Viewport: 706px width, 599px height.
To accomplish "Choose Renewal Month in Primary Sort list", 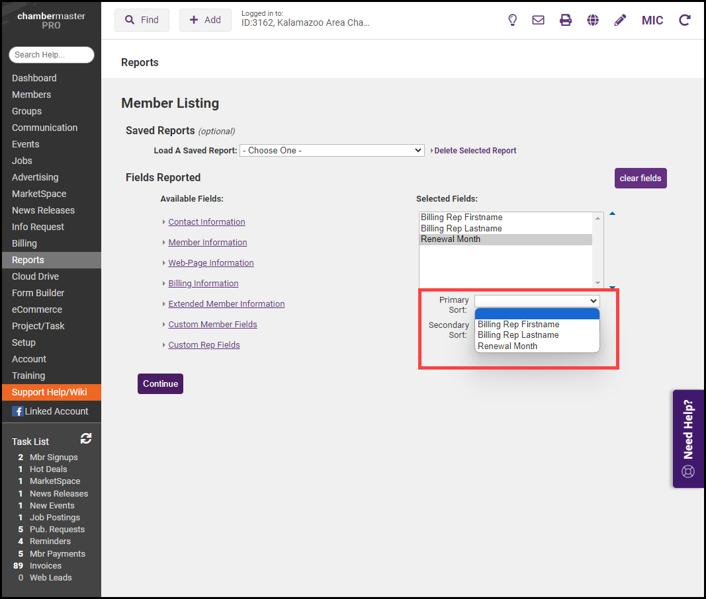I will [507, 346].
